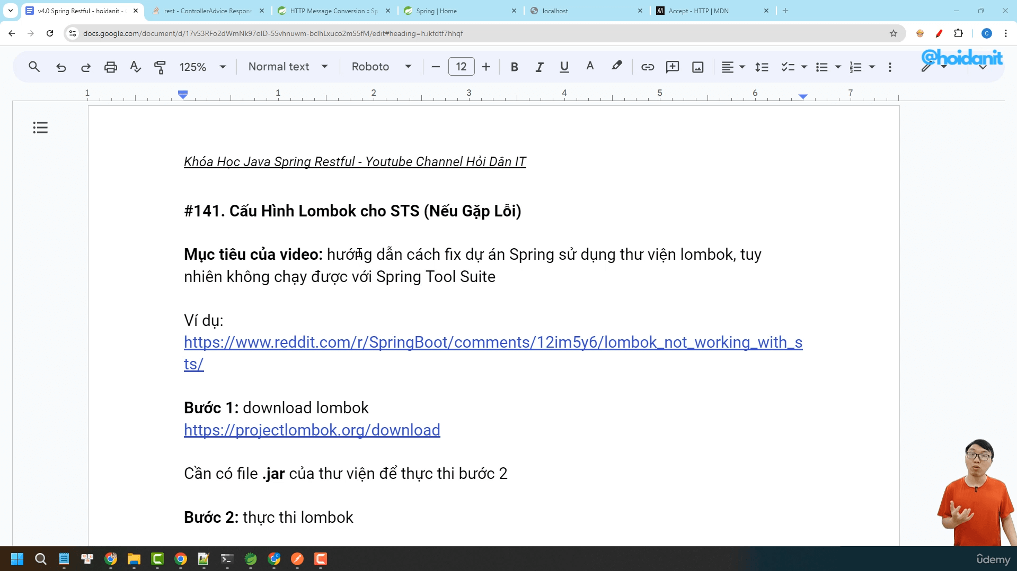Switch to the localhost tab
This screenshot has height=571, width=1017.
[x=586, y=11]
